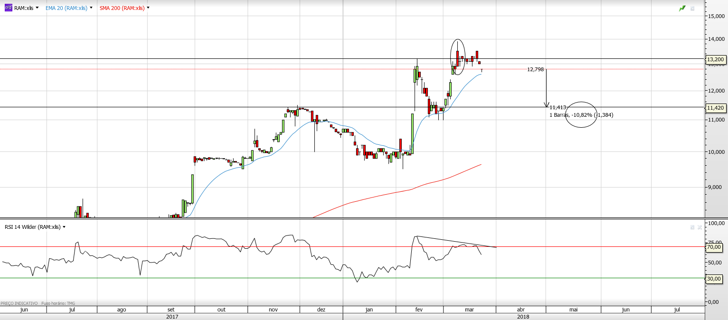Click the 2018 year label
The width and height of the screenshot is (728, 320).
pyautogui.click(x=523, y=316)
